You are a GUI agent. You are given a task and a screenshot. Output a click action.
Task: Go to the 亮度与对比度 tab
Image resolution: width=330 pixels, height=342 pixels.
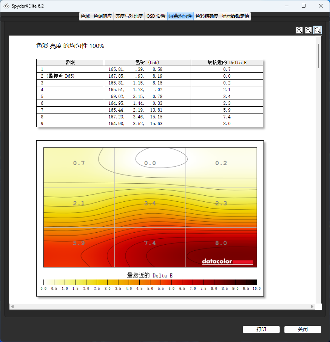coord(129,16)
